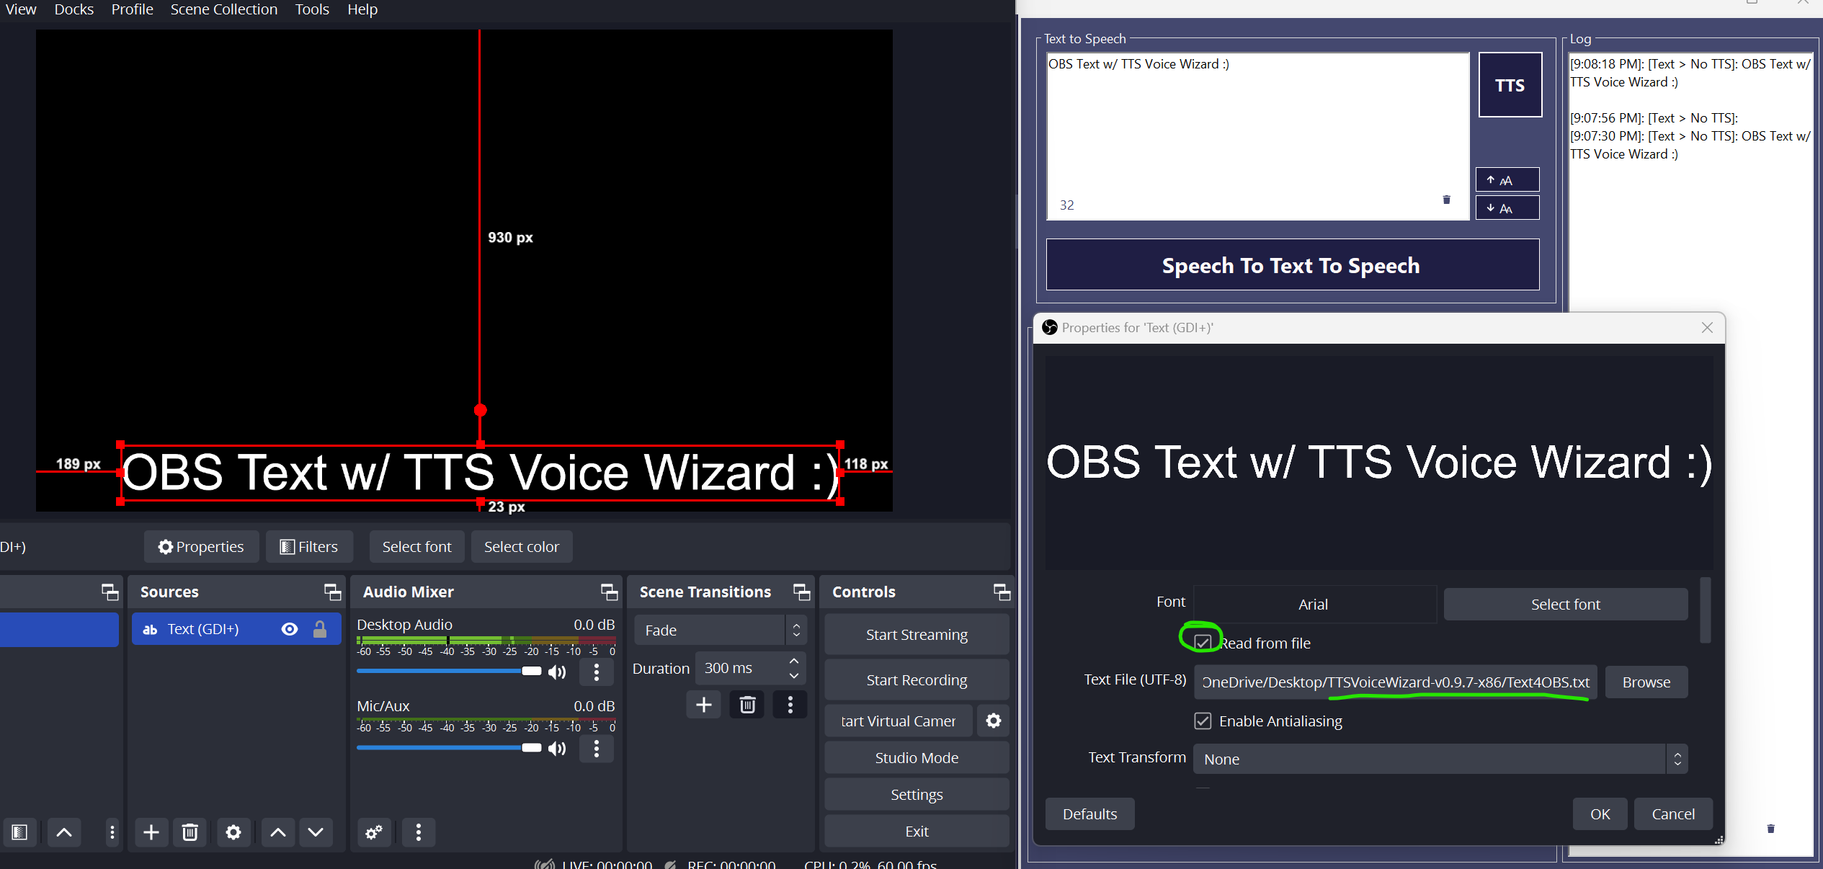1823x869 pixels.
Task: Decrease transition duration with down arrow
Action: (x=794, y=676)
